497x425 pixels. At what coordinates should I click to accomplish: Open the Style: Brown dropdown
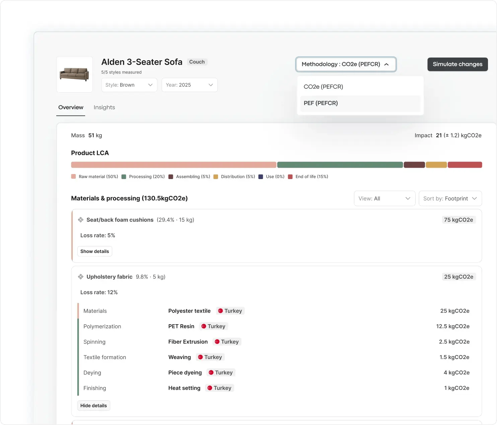pos(129,85)
